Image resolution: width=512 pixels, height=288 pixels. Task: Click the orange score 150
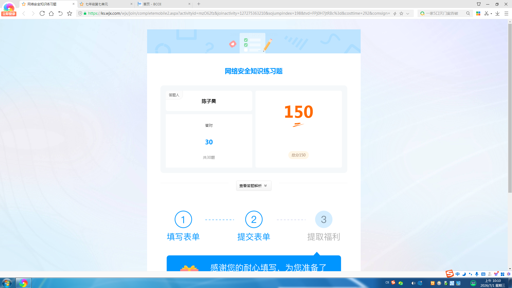point(298,112)
